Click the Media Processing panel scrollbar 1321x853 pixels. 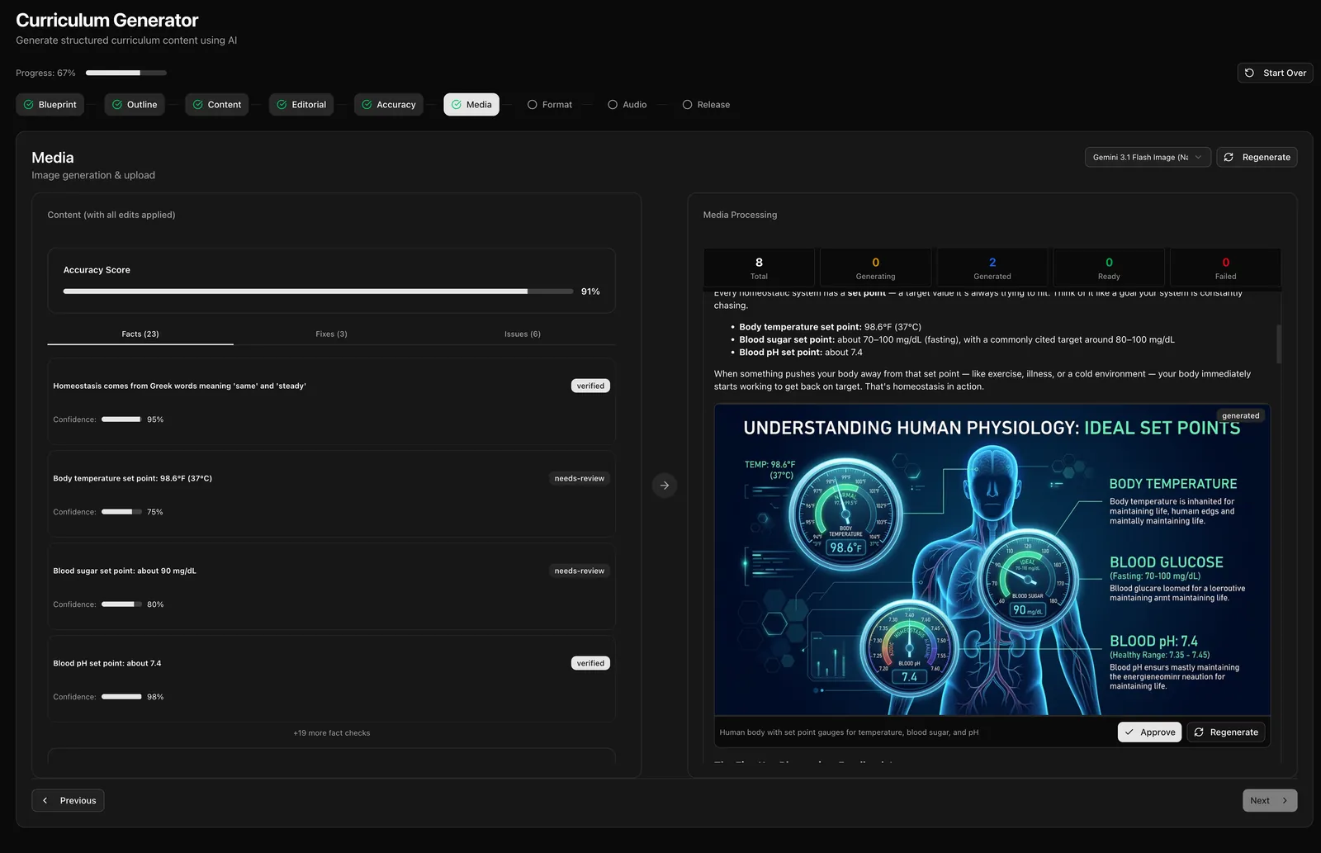click(1279, 344)
